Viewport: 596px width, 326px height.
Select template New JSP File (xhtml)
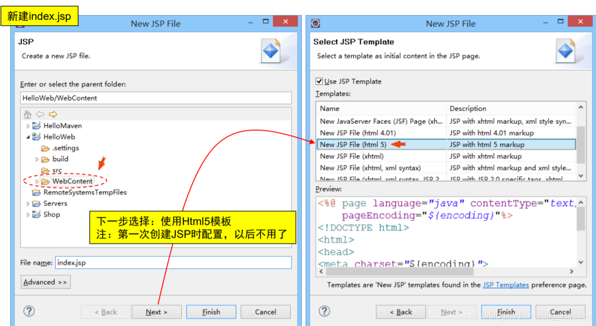[446, 156]
